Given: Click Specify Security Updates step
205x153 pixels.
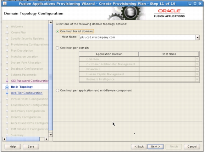Looking at the screenshot, I should coord(27,39).
